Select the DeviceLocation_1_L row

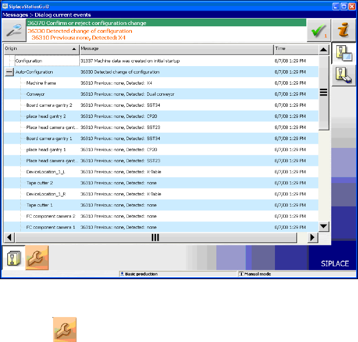pos(161,172)
